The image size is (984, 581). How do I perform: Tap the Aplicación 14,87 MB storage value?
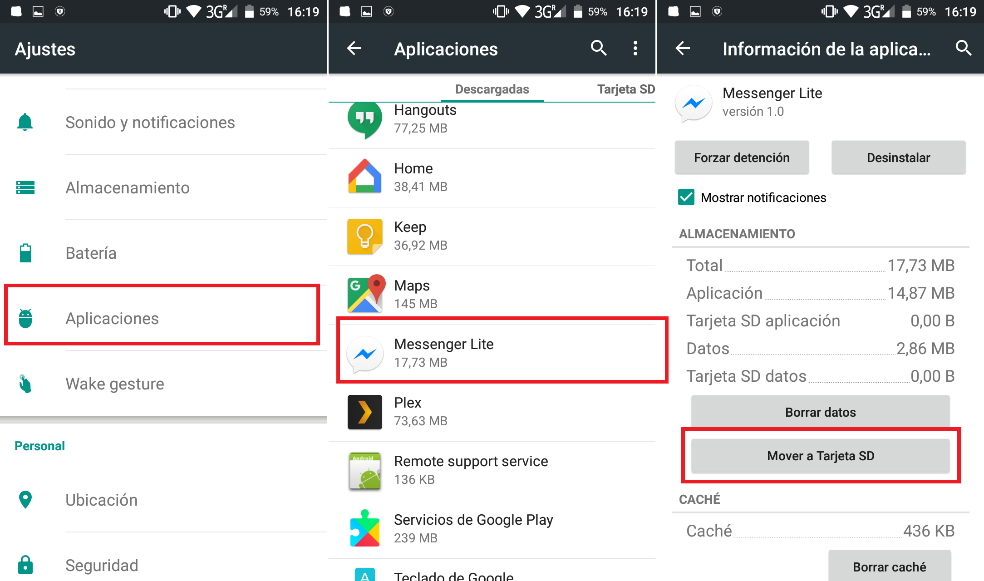click(x=921, y=293)
